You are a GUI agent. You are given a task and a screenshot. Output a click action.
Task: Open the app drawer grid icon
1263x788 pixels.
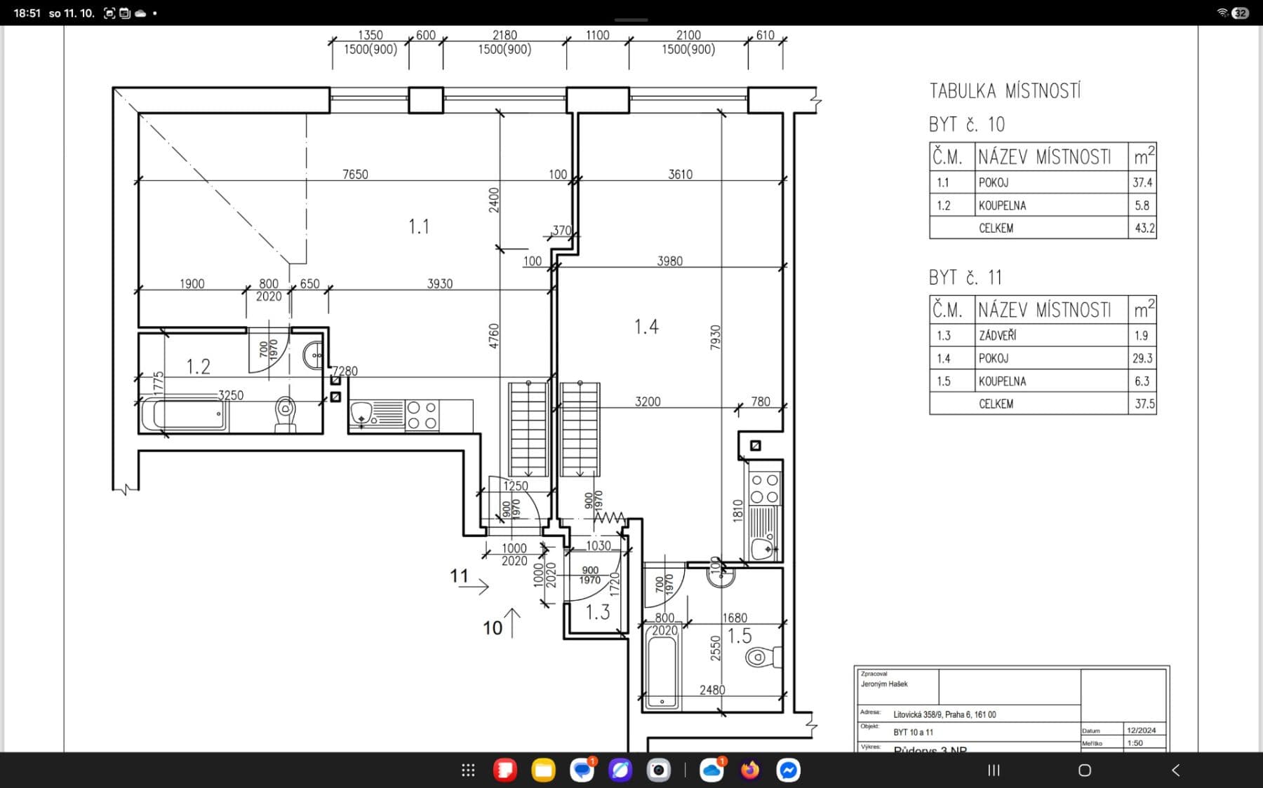pyautogui.click(x=467, y=769)
